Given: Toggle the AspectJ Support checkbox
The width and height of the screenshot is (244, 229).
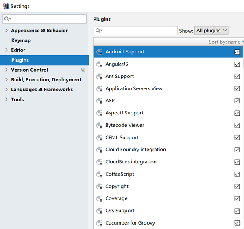Looking at the screenshot, I should tap(237, 113).
